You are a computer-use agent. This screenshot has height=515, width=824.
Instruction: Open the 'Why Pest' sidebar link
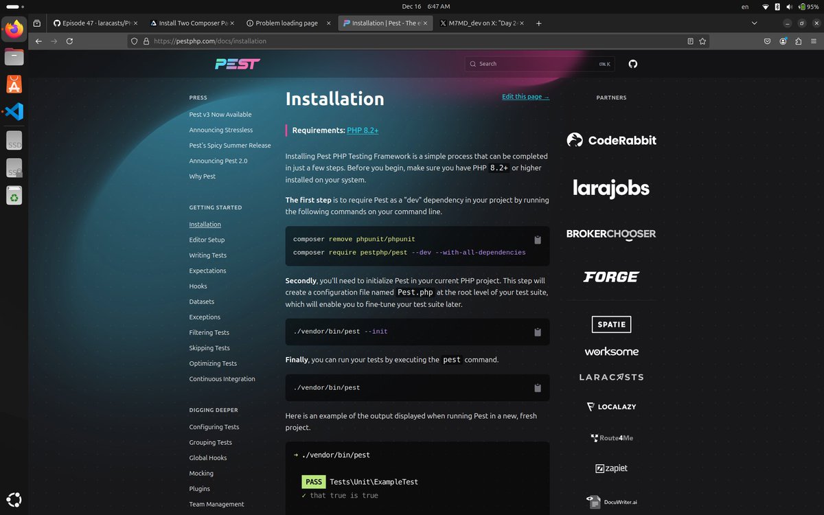coord(203,176)
